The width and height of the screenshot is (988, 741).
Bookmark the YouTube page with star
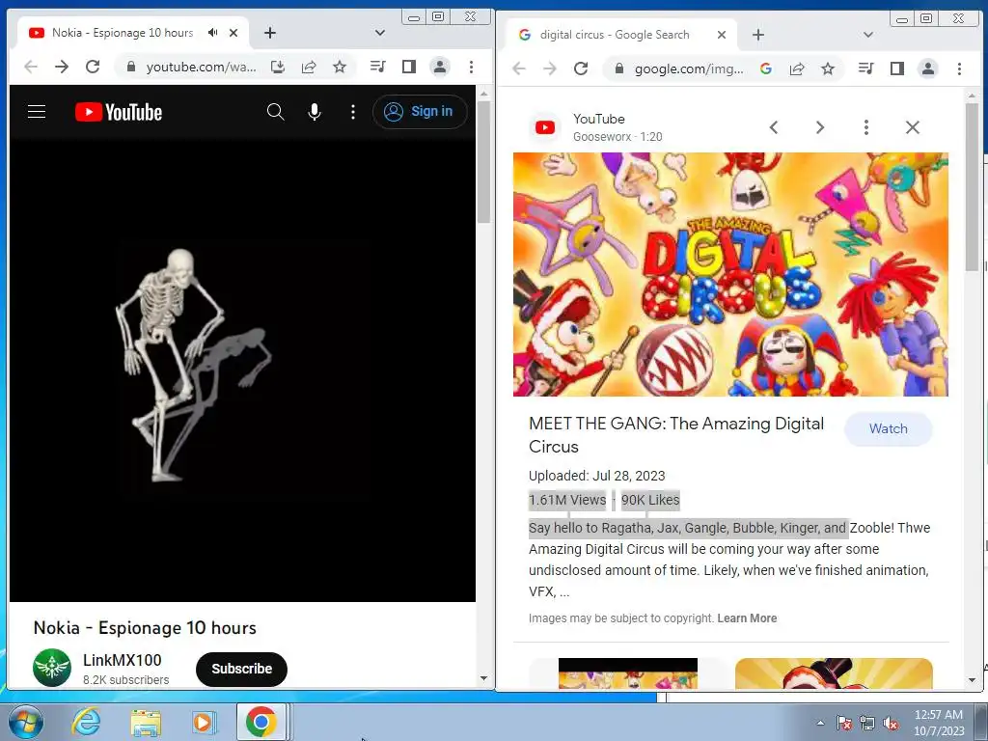[340, 67]
